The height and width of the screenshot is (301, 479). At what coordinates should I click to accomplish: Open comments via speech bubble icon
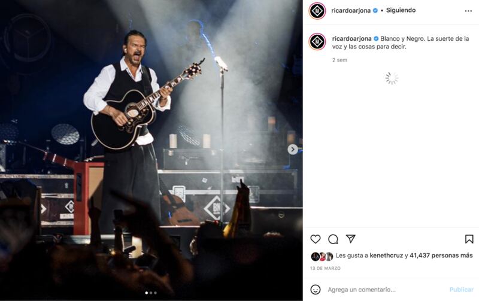pyautogui.click(x=333, y=239)
